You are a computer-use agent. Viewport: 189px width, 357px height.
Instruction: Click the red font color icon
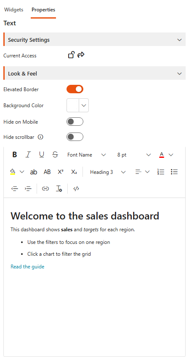pos(162,155)
